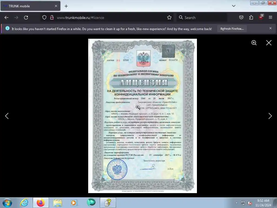Click the info icon in notification bar
277x208 pixels.
pyautogui.click(x=7, y=28)
